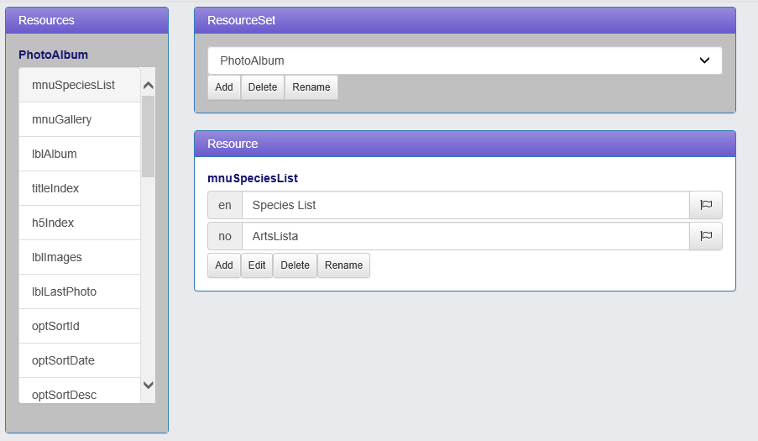Open the PhotoAlbum ResourceSet dropdown
The image size is (758, 441).
click(464, 60)
